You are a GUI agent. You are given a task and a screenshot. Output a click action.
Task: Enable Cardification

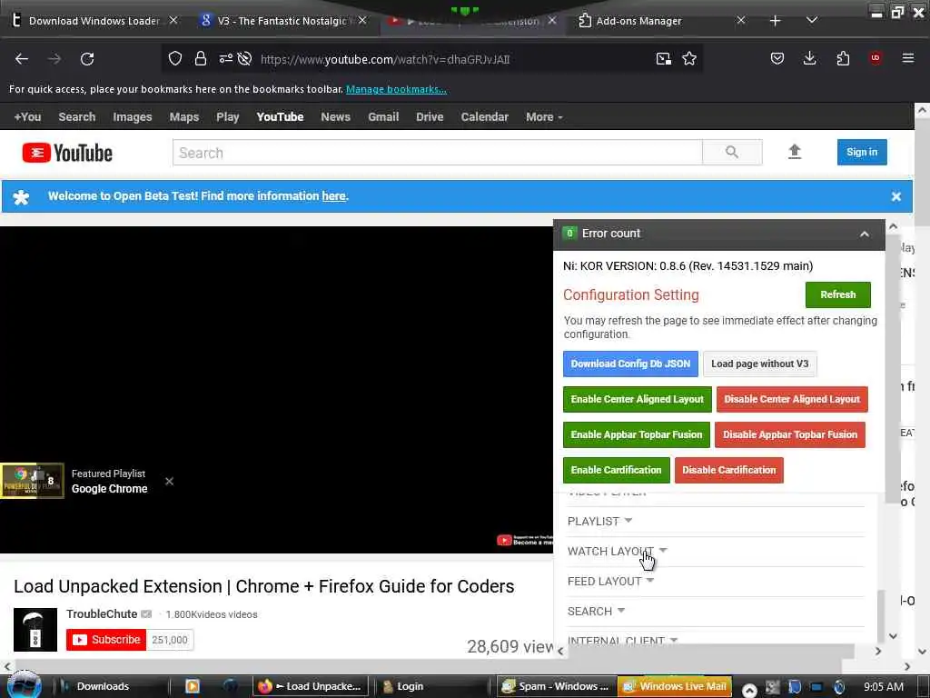(617, 470)
